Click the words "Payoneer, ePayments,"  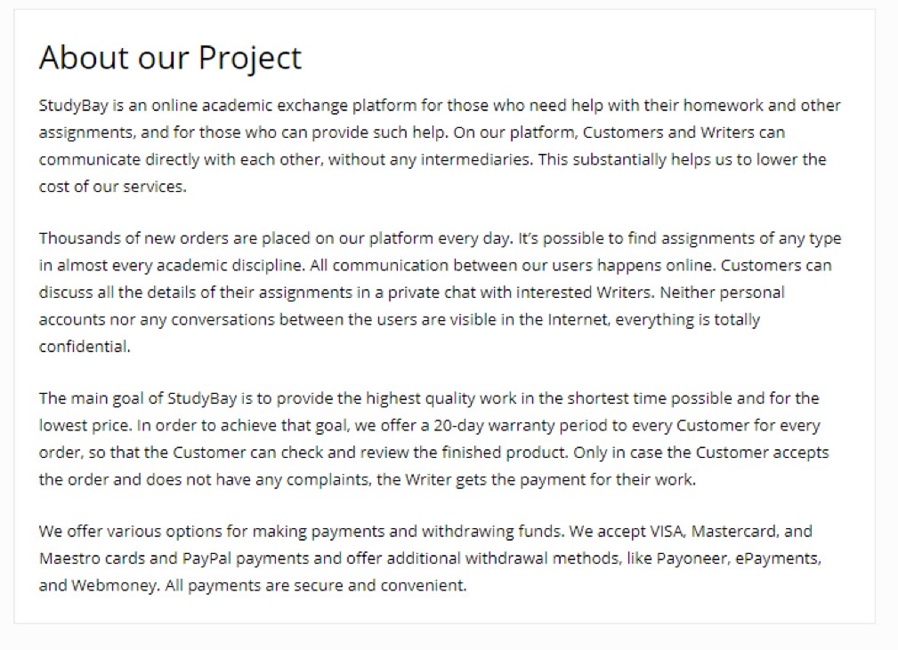(x=739, y=558)
